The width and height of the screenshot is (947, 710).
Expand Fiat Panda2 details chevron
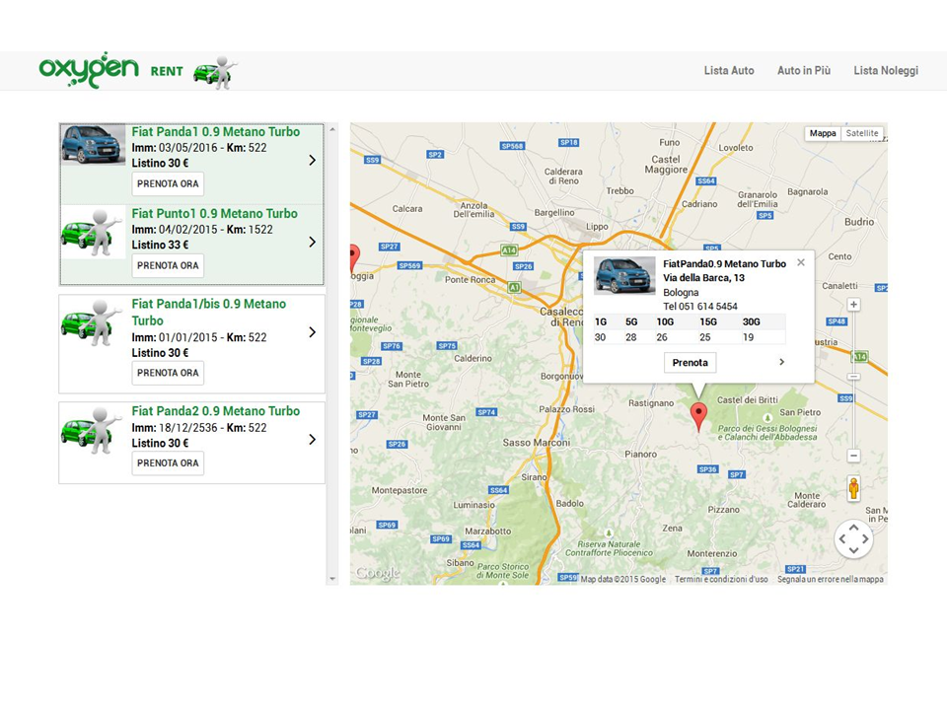(x=313, y=440)
